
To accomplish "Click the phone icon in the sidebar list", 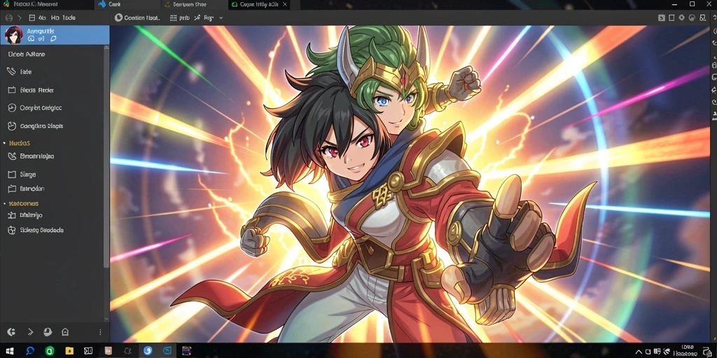I will (12, 72).
